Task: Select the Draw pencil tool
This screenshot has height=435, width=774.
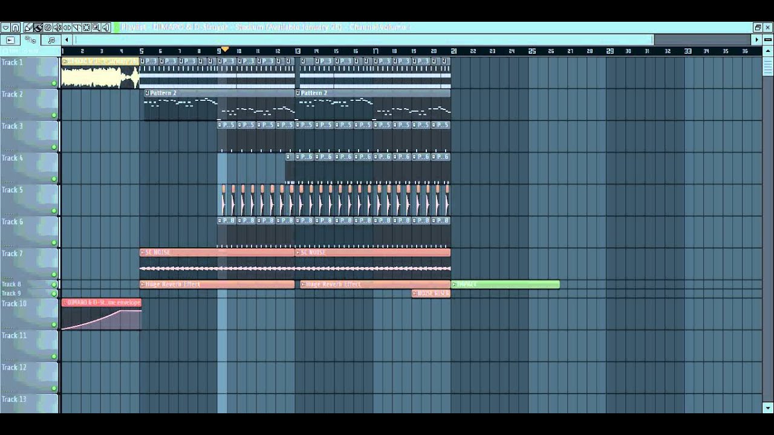Action: 28,28
